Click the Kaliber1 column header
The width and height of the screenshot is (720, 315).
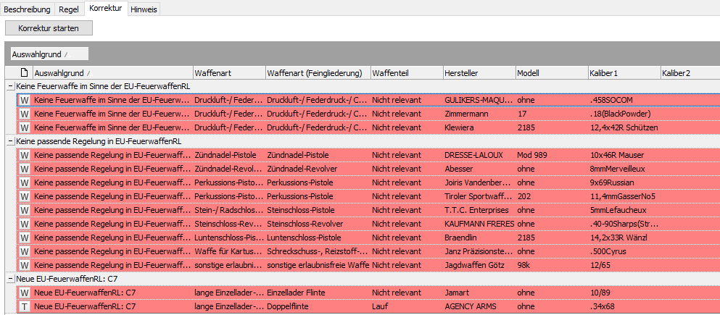[x=622, y=73]
